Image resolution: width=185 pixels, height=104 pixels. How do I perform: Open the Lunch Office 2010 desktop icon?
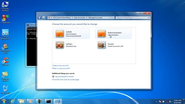click(5, 49)
